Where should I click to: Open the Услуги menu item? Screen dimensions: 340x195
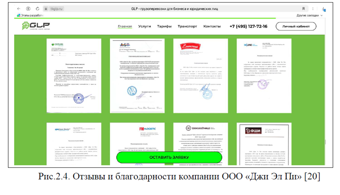pos(144,26)
